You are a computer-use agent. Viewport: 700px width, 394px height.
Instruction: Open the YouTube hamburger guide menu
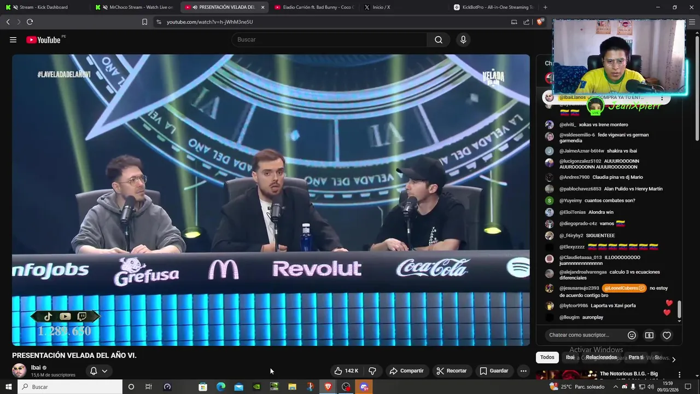[13, 39]
